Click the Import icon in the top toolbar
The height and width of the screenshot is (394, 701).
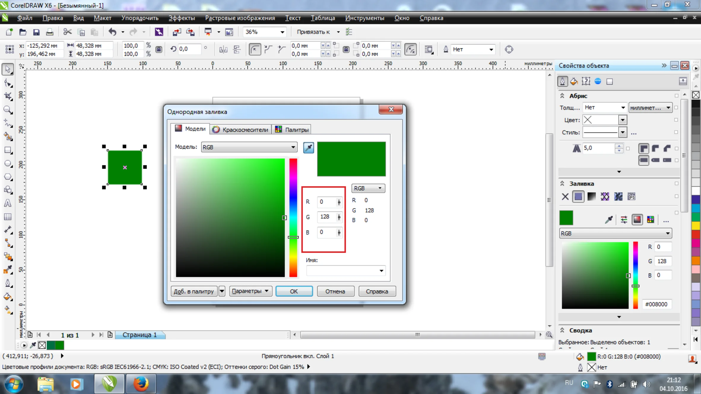coord(177,32)
